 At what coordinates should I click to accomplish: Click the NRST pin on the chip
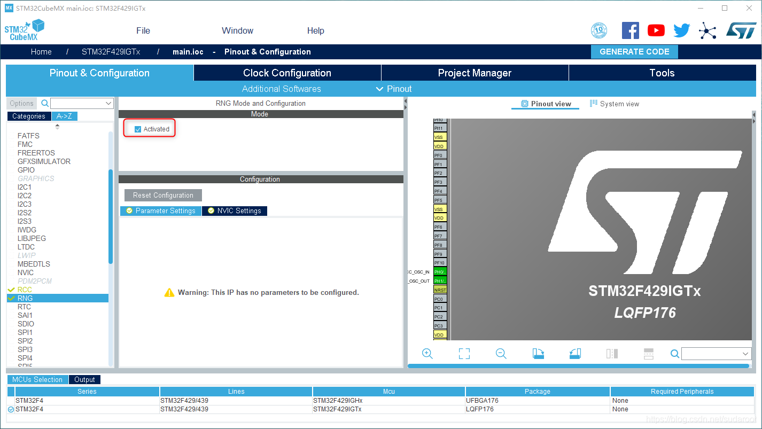440,290
